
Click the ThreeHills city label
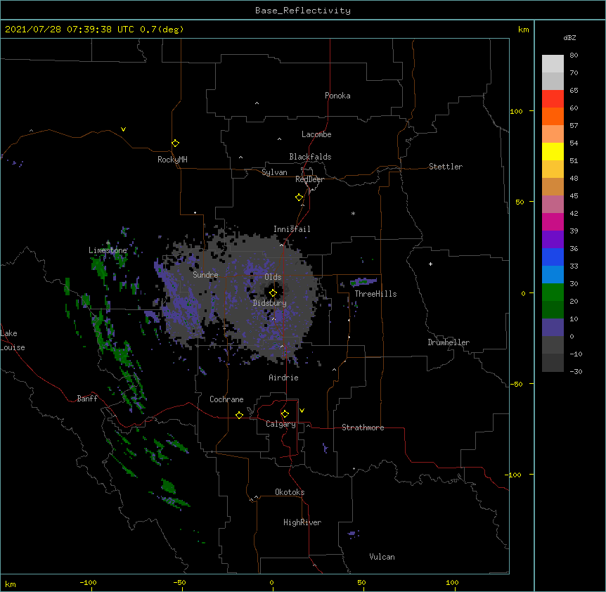coord(375,294)
